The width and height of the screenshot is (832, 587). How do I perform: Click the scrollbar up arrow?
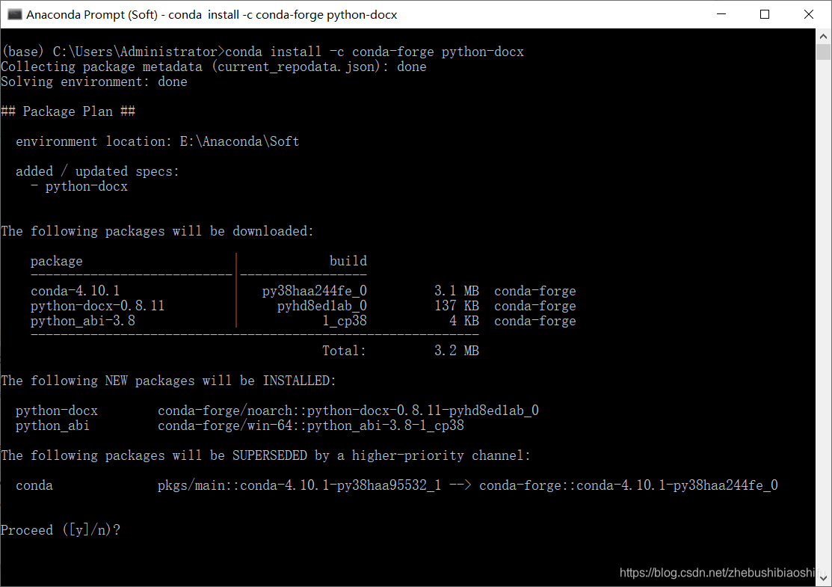(824, 37)
